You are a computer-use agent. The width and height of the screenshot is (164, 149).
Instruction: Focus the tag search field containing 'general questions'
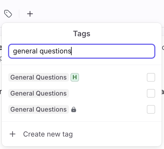82,51
